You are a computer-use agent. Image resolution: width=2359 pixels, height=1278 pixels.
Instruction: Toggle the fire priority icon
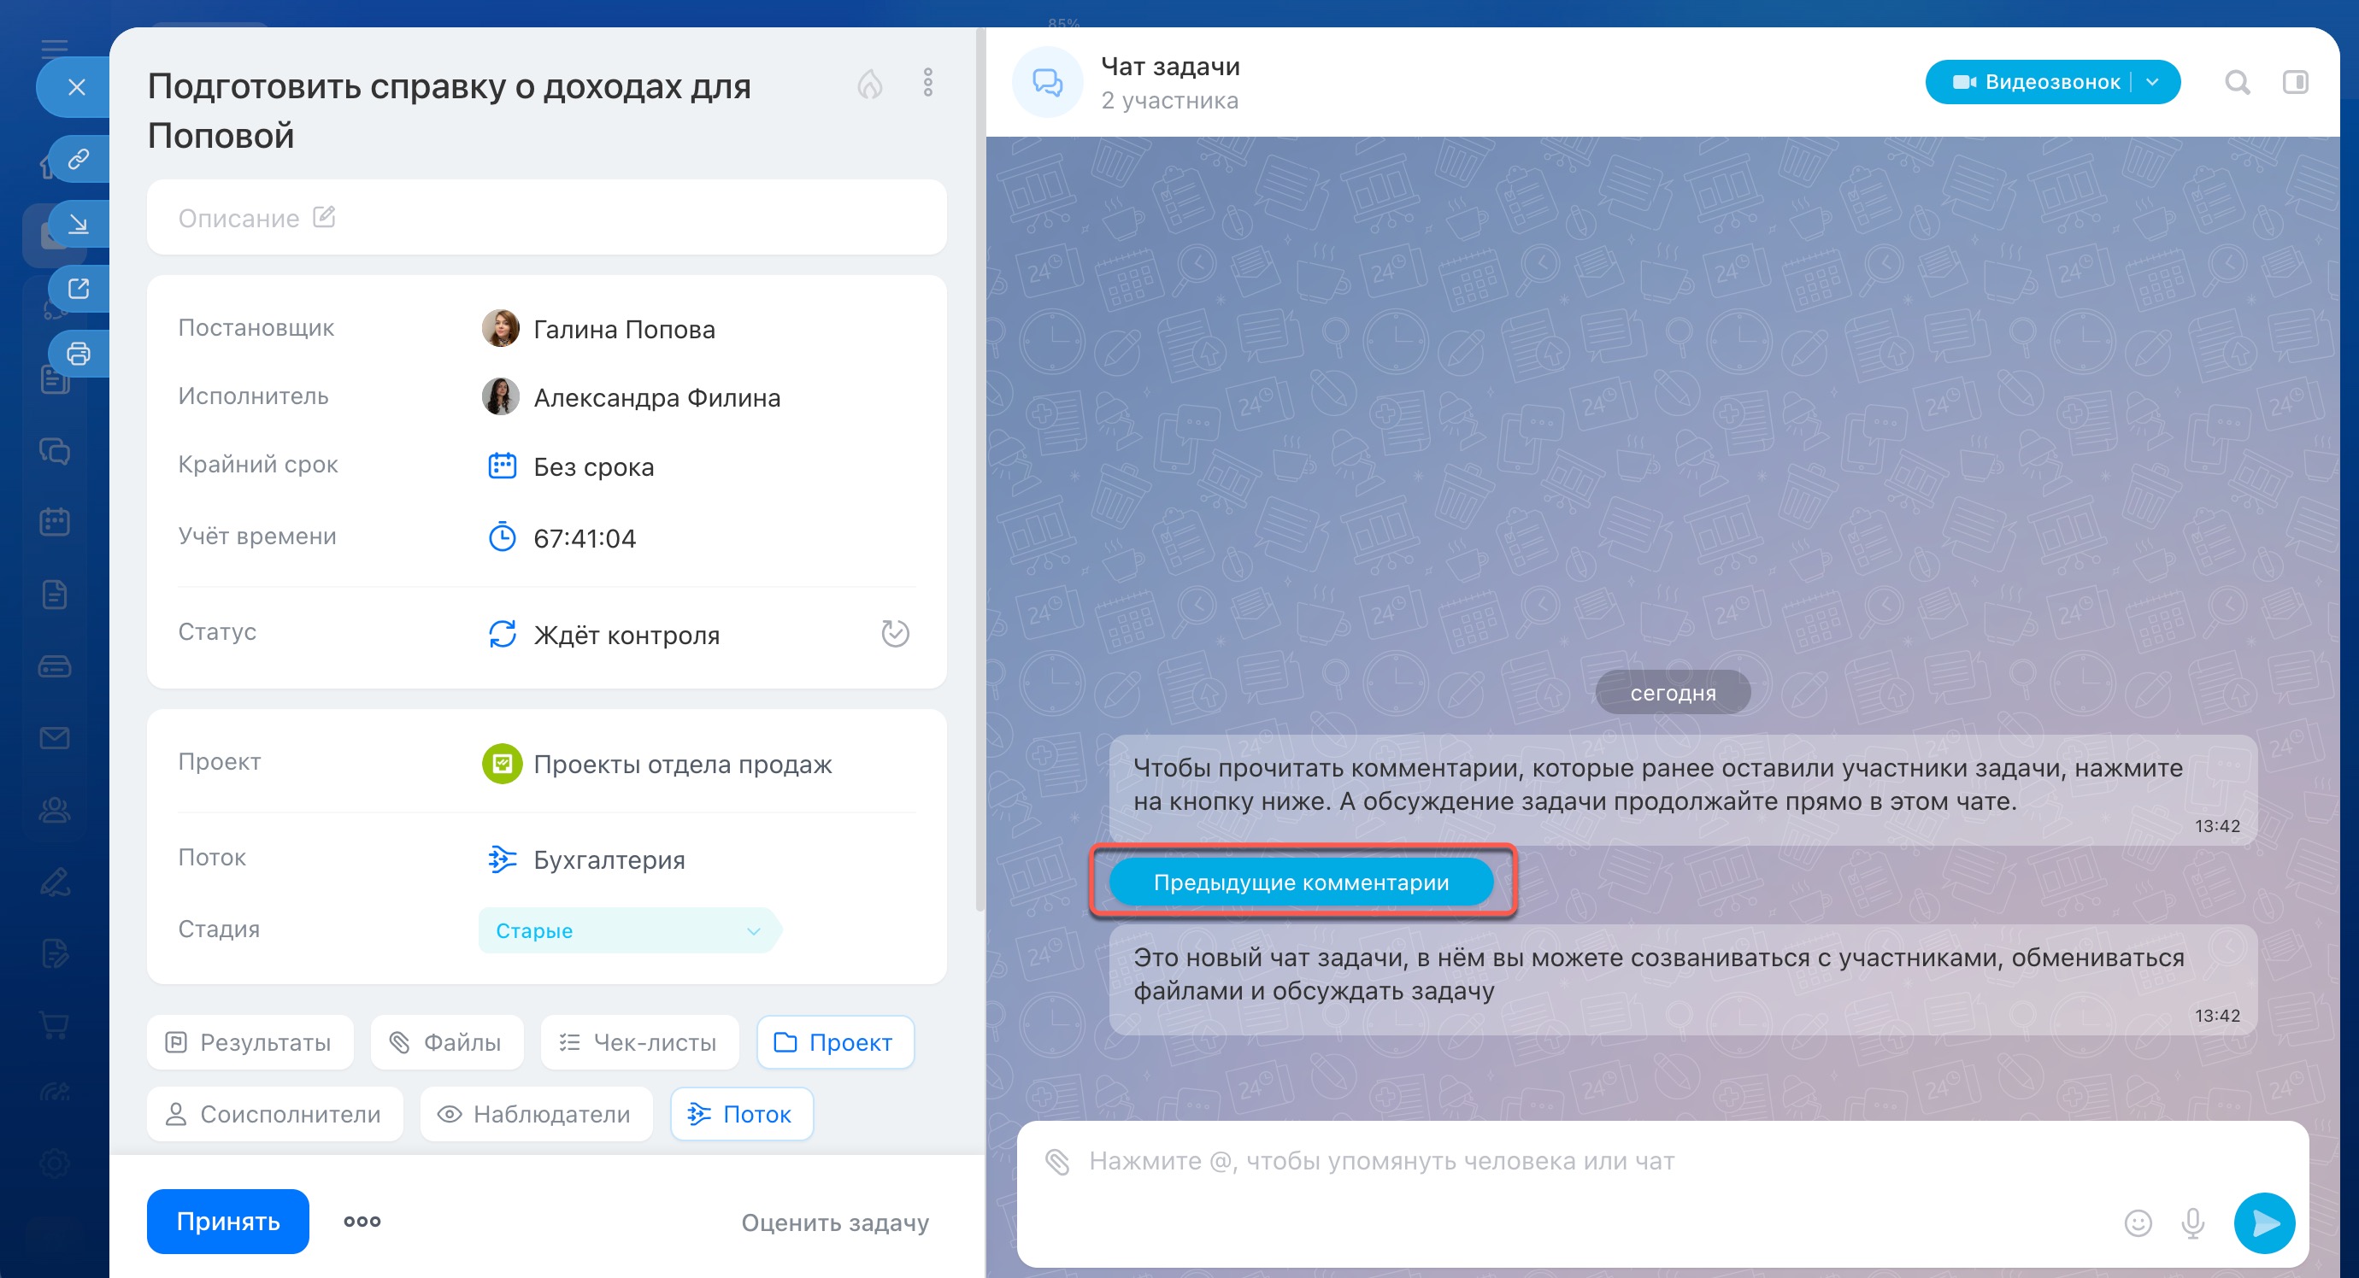(869, 85)
